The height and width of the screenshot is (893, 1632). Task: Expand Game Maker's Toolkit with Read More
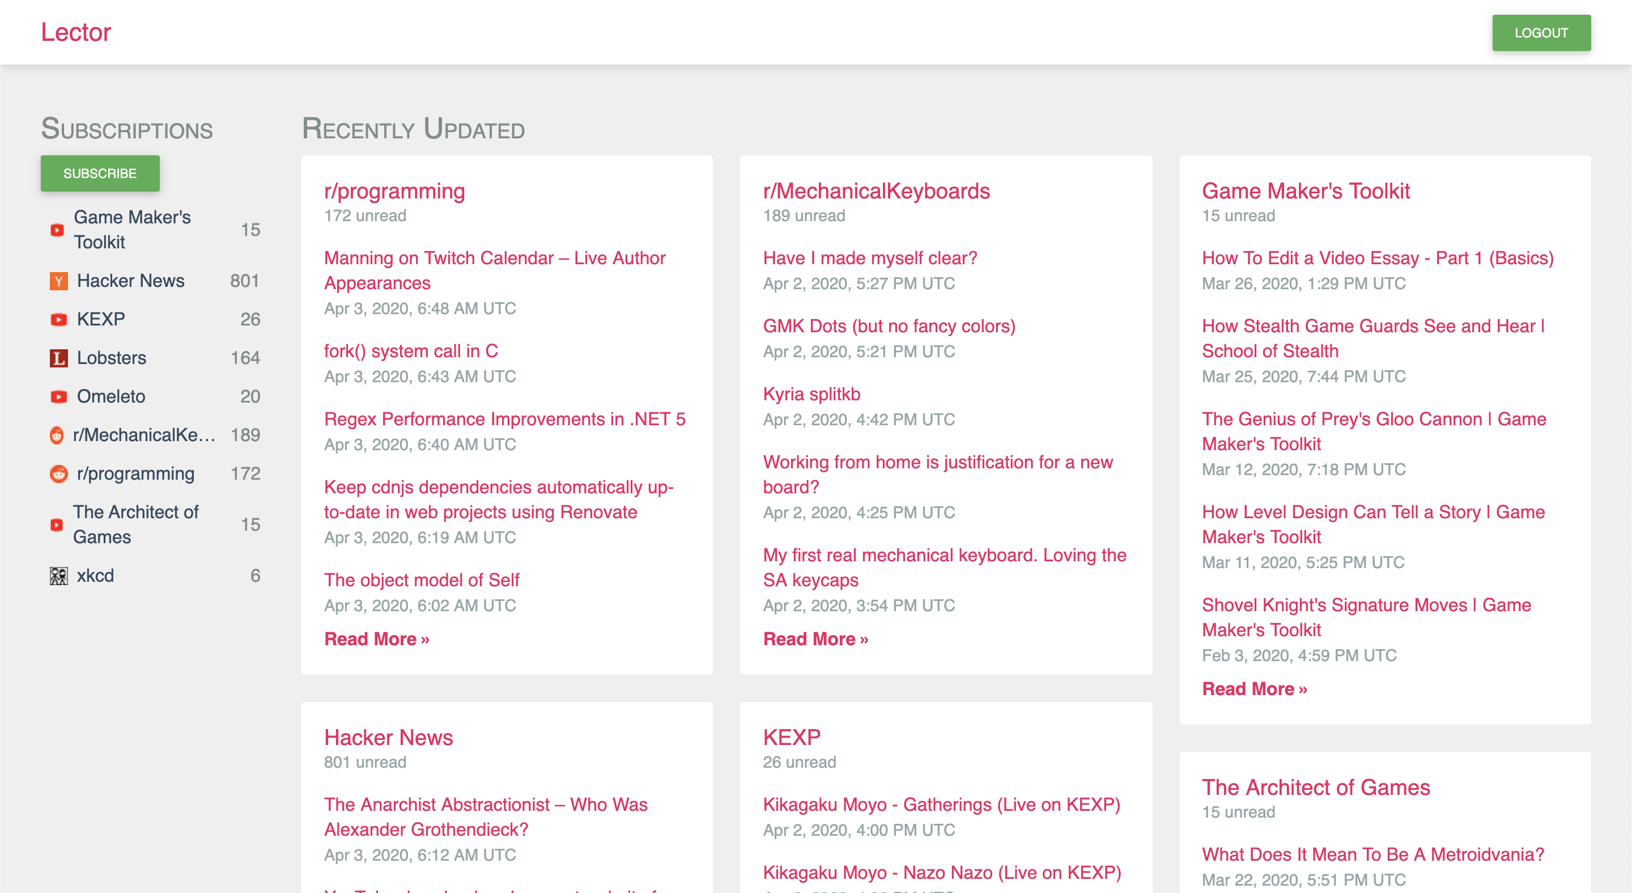point(1254,689)
